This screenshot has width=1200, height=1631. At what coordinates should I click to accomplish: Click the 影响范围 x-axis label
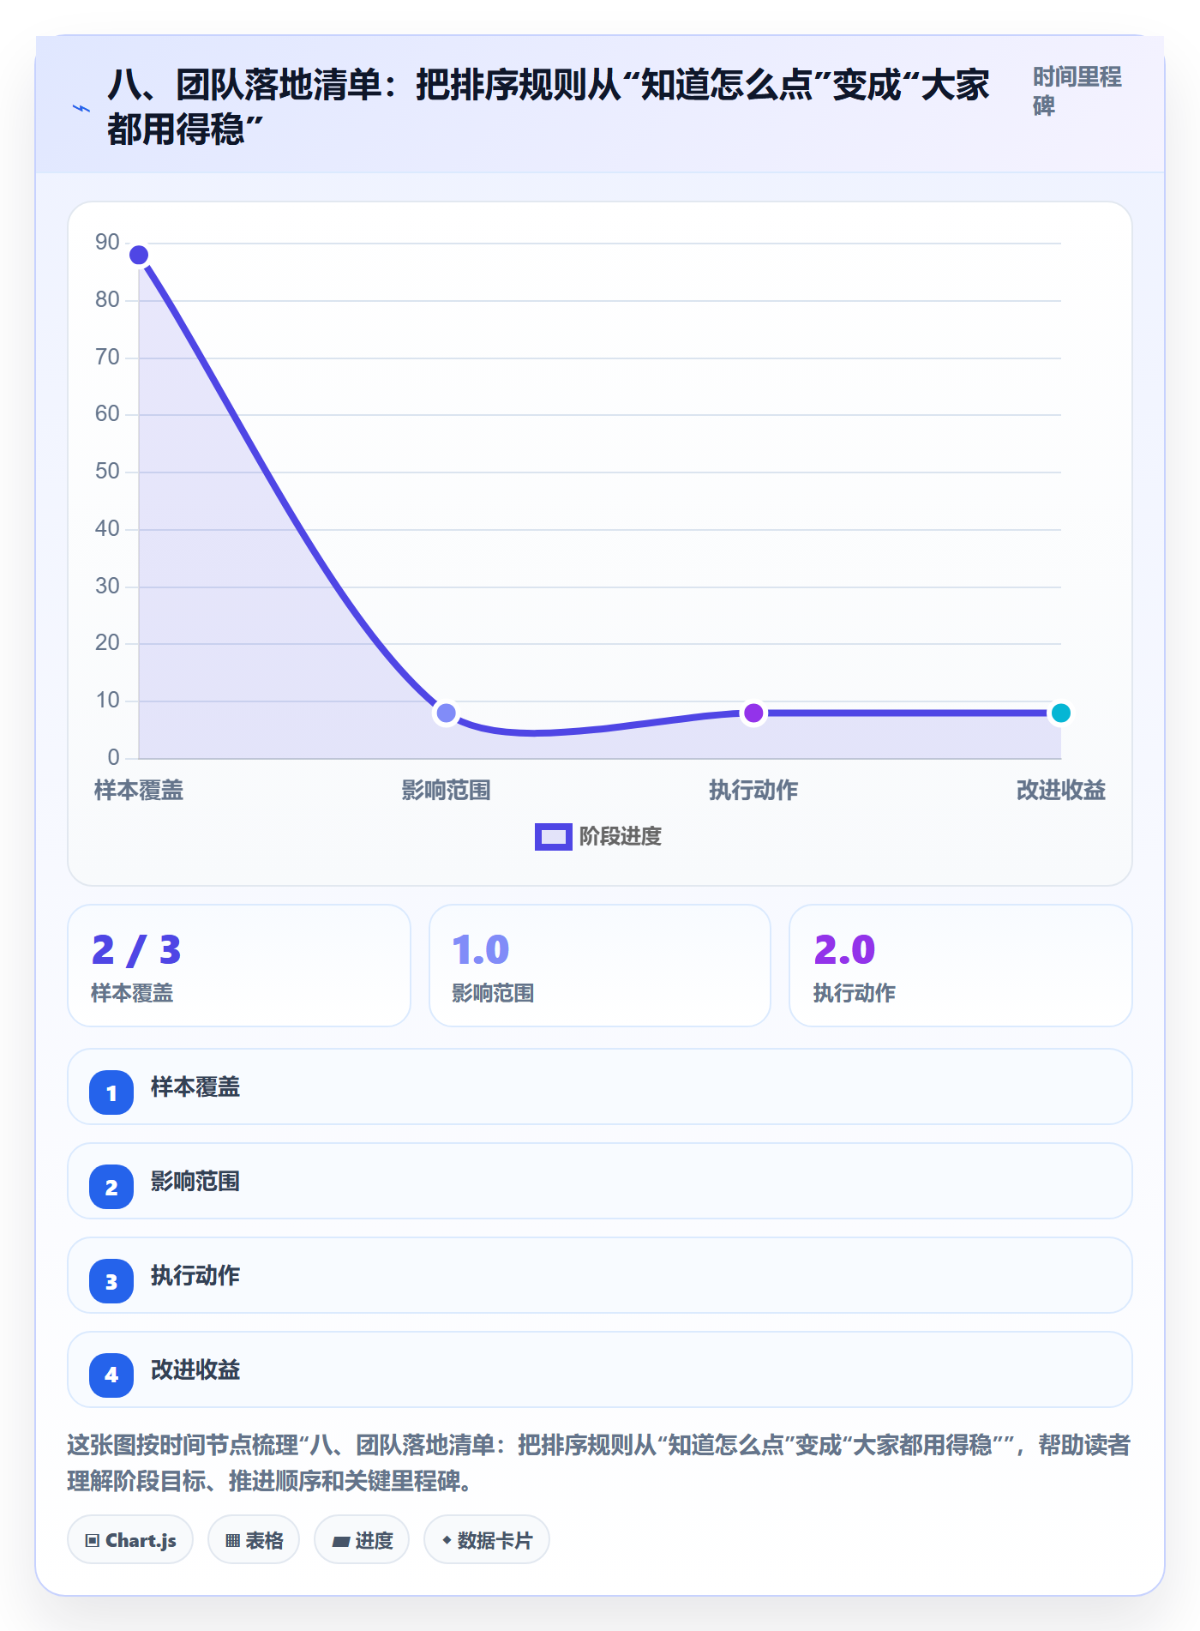(446, 790)
